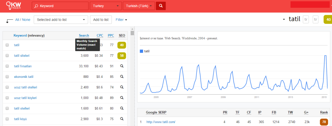Click the second tr badge beside tatil heading
This screenshot has width=332, height=126.
[x=316, y=19]
